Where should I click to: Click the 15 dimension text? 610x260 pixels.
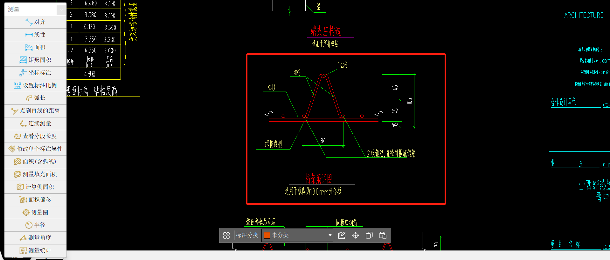pyautogui.click(x=395, y=124)
